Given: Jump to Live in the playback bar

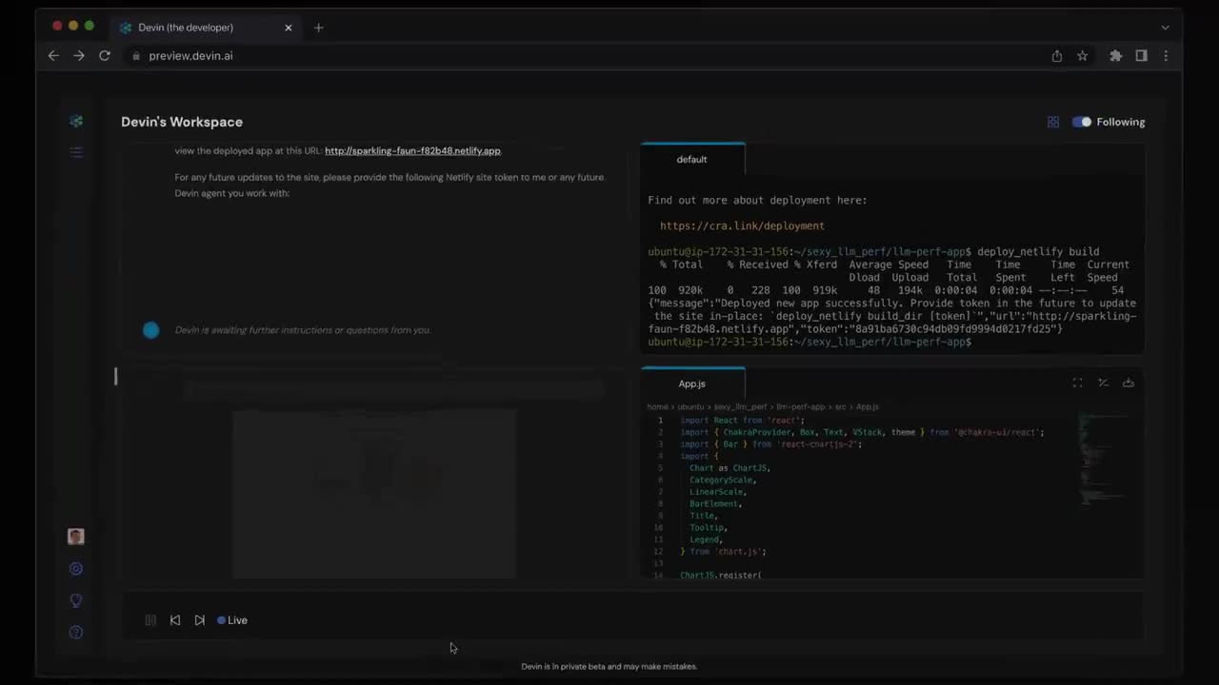Looking at the screenshot, I should (x=232, y=620).
